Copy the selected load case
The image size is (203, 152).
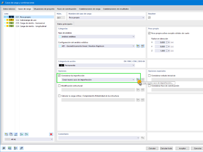point(11,134)
